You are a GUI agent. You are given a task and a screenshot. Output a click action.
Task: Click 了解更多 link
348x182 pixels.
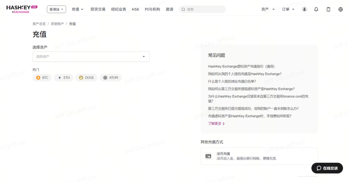(x=216, y=123)
